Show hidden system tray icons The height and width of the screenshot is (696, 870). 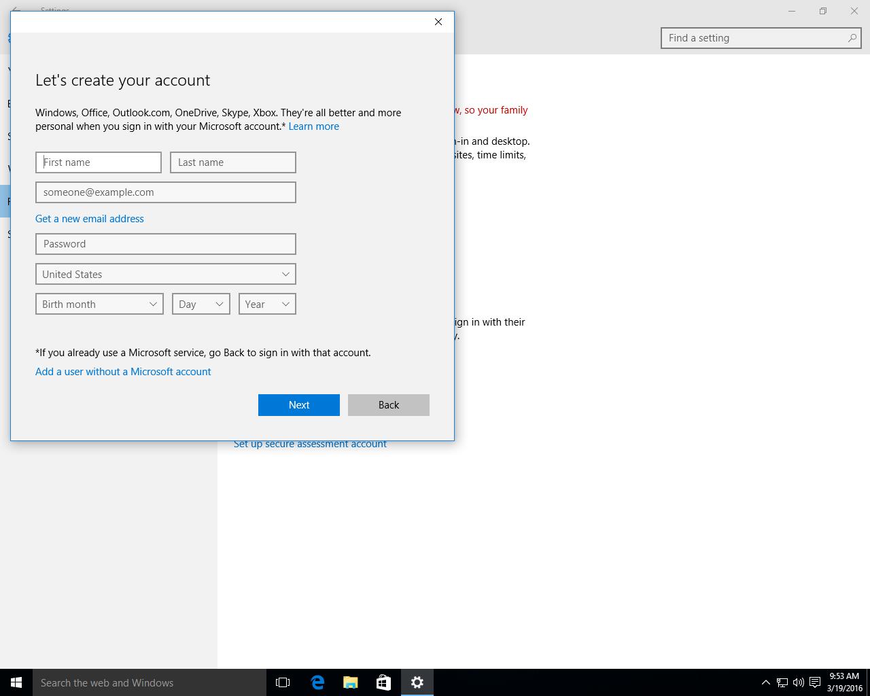tap(765, 682)
